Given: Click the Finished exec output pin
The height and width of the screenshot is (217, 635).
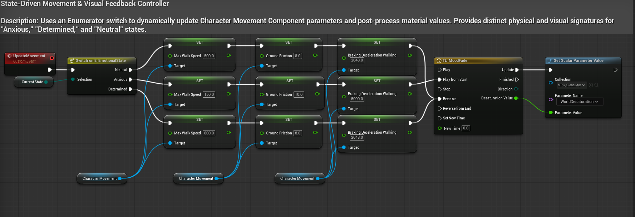Looking at the screenshot, I should point(517,79).
